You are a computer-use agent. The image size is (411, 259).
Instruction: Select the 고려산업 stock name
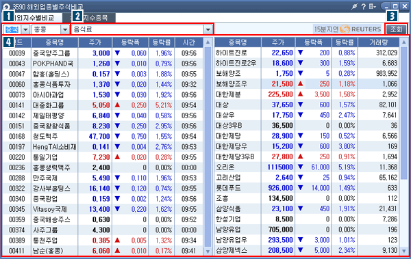pos(228,178)
